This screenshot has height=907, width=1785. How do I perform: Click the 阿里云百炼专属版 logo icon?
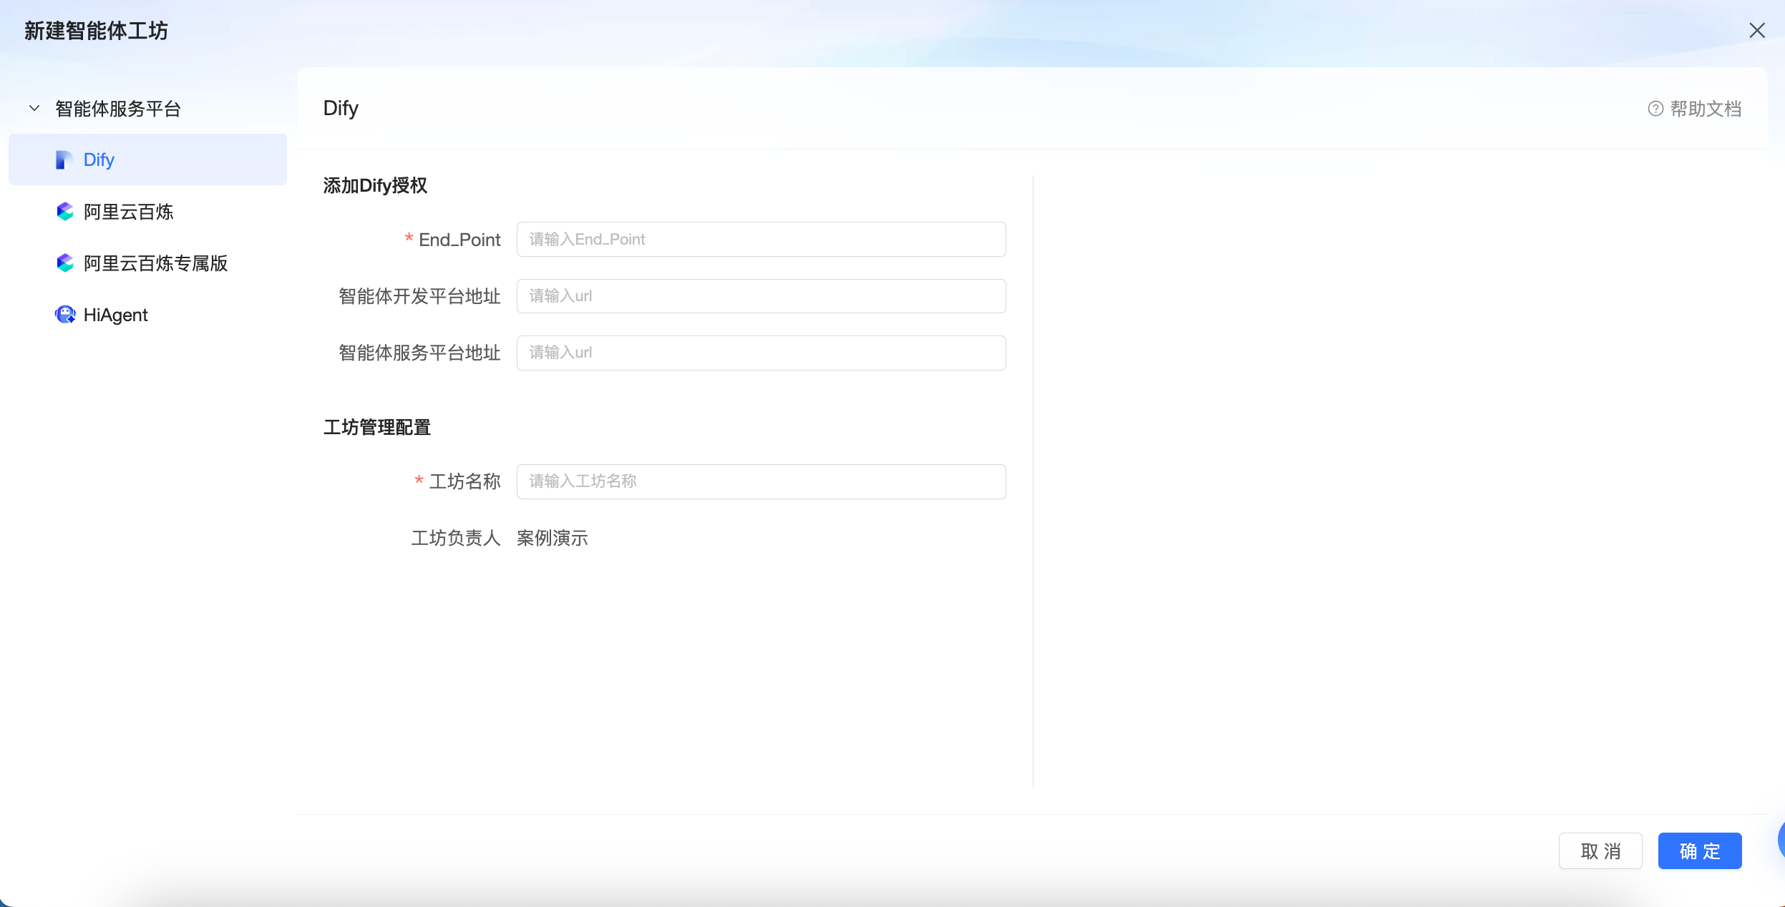click(65, 263)
